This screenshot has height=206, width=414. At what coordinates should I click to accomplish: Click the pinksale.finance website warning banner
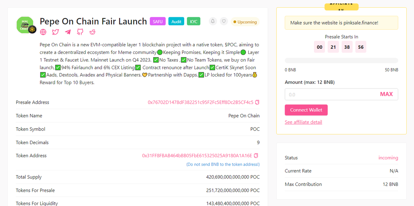(341, 23)
